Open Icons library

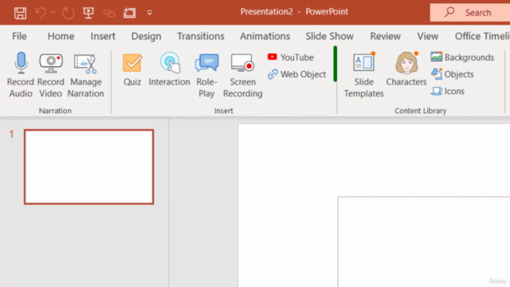448,91
